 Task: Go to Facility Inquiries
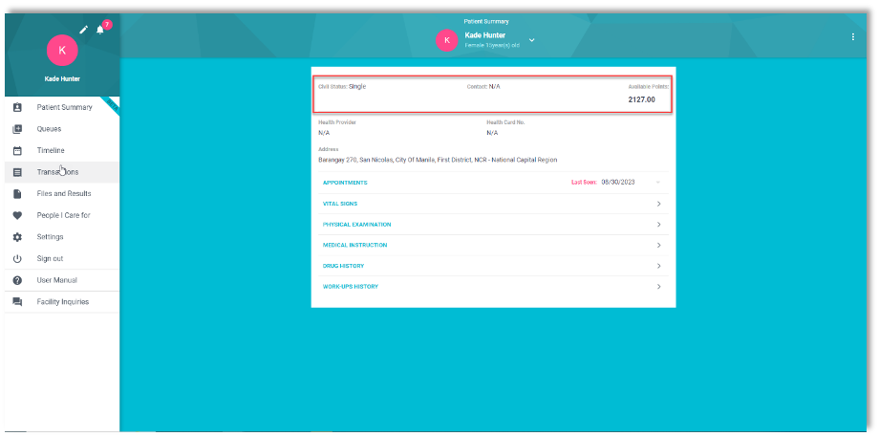(x=63, y=302)
